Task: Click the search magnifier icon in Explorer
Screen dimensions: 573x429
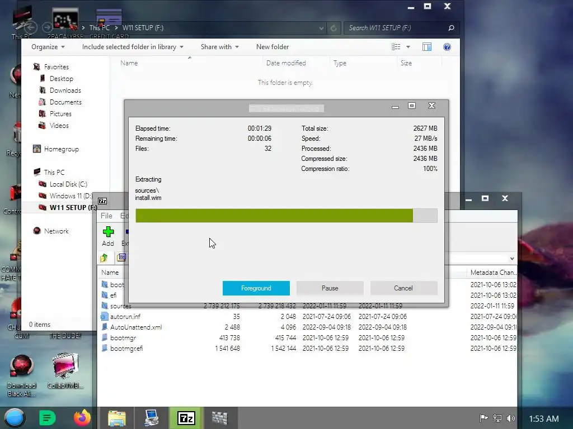Action: point(452,28)
